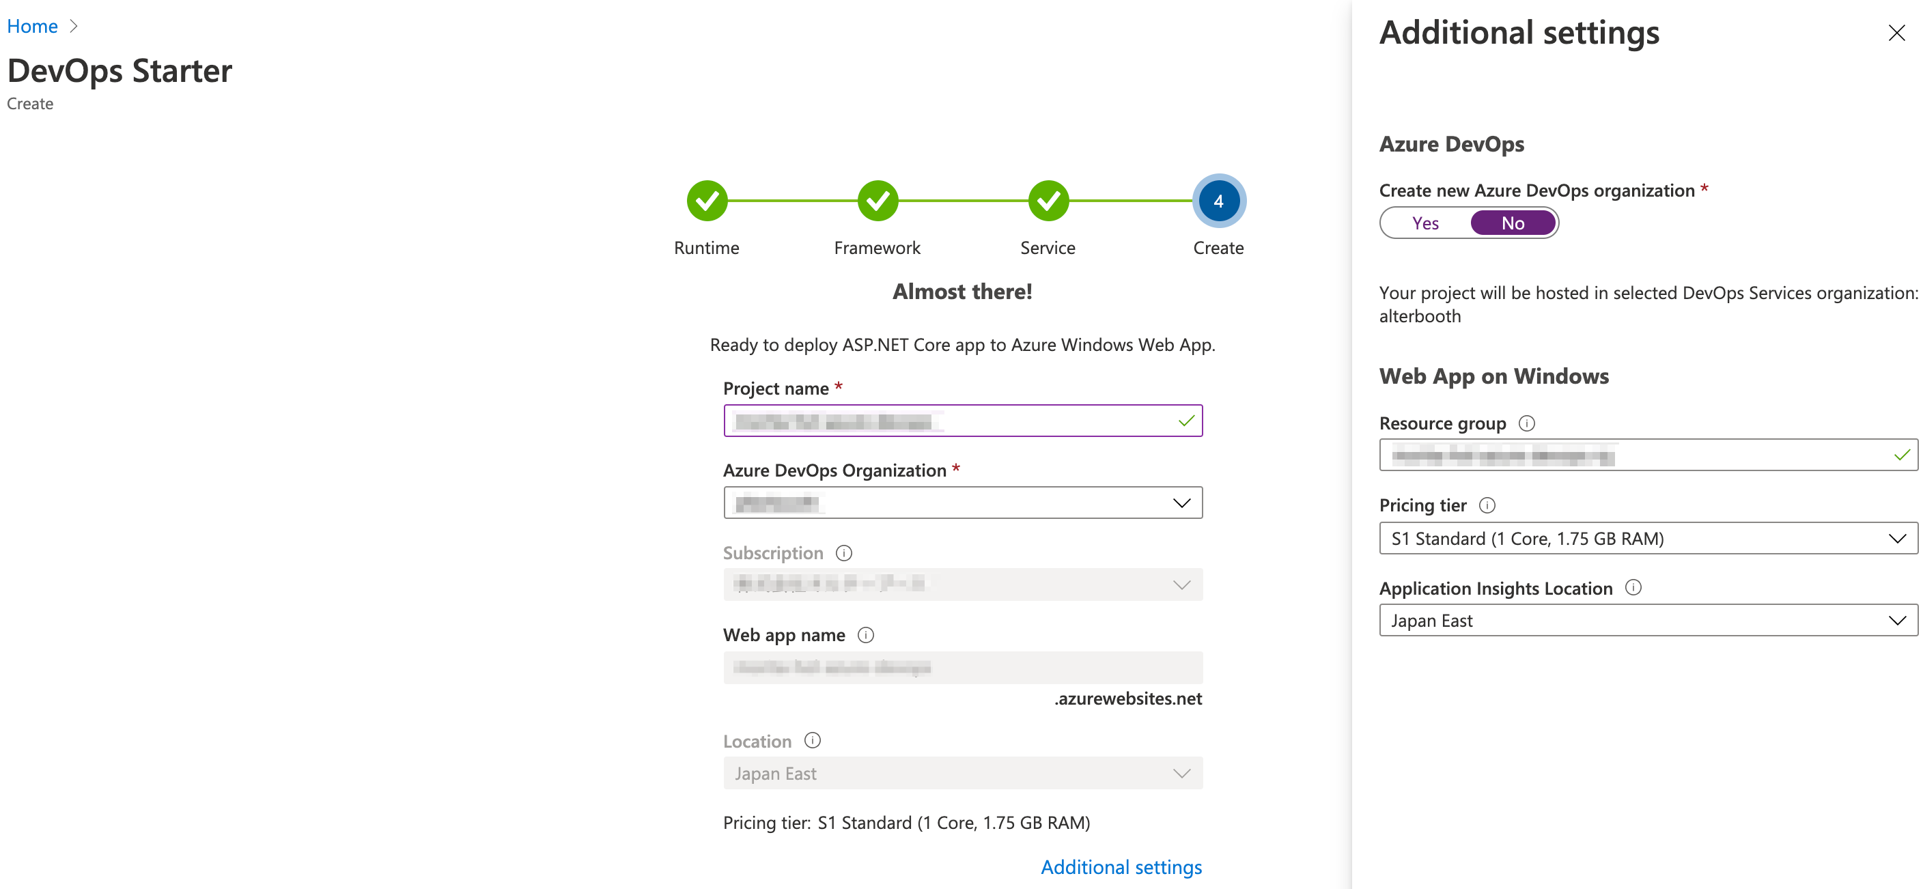The height and width of the screenshot is (889, 1923).
Task: Close the Additional settings panel
Action: 1896,33
